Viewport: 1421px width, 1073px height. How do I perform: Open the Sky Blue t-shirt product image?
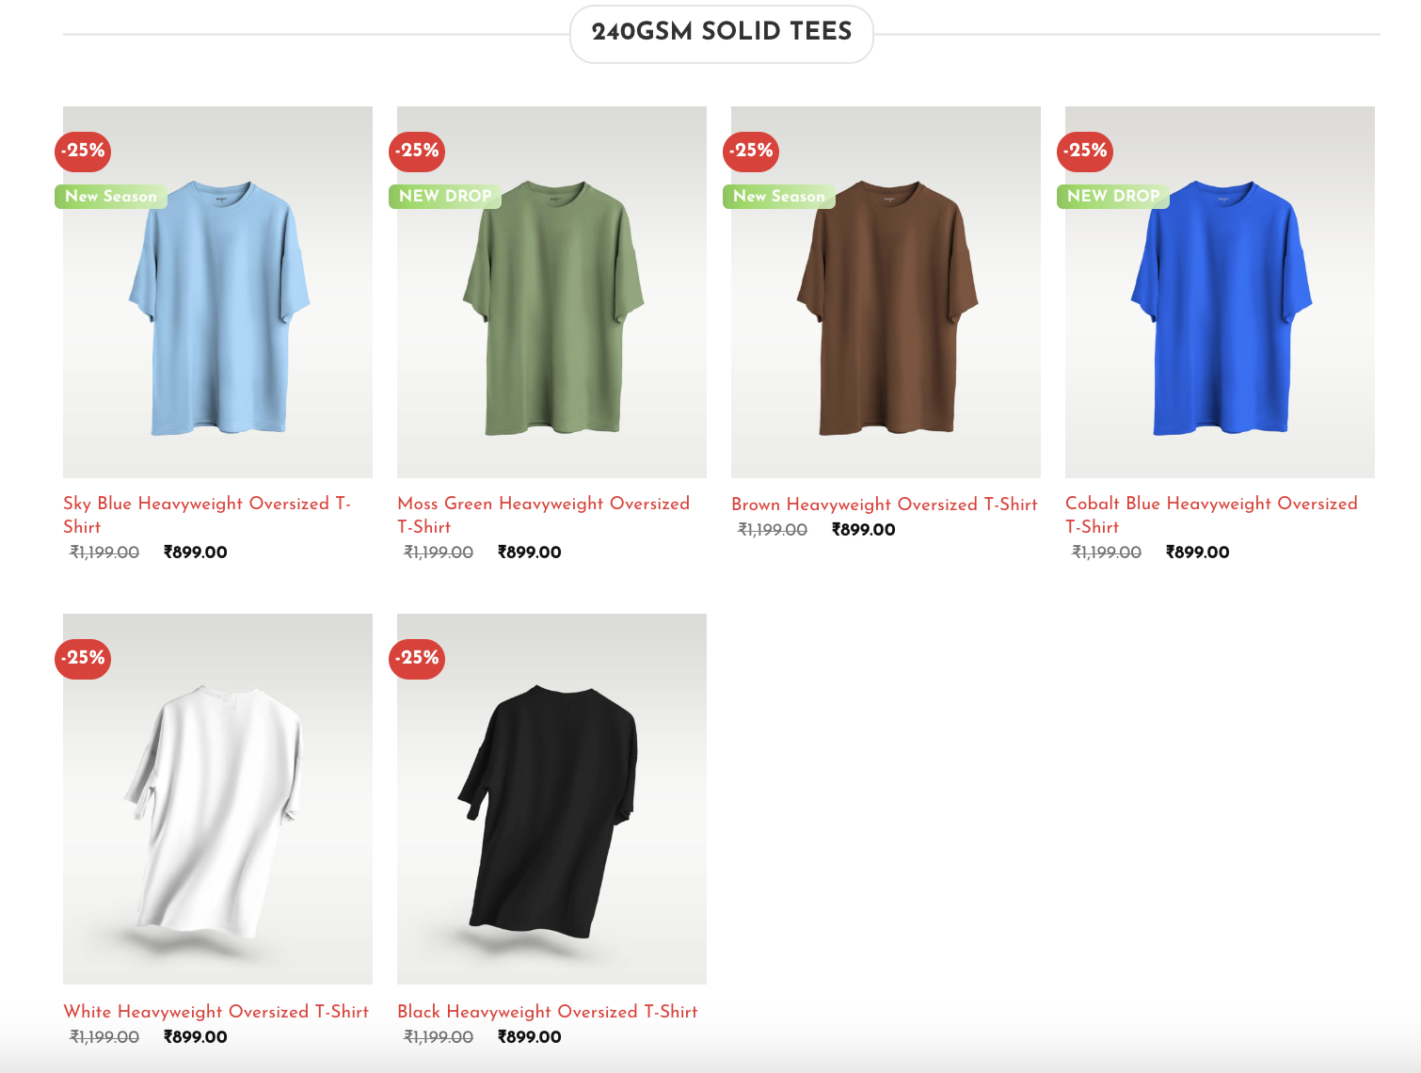[217, 292]
